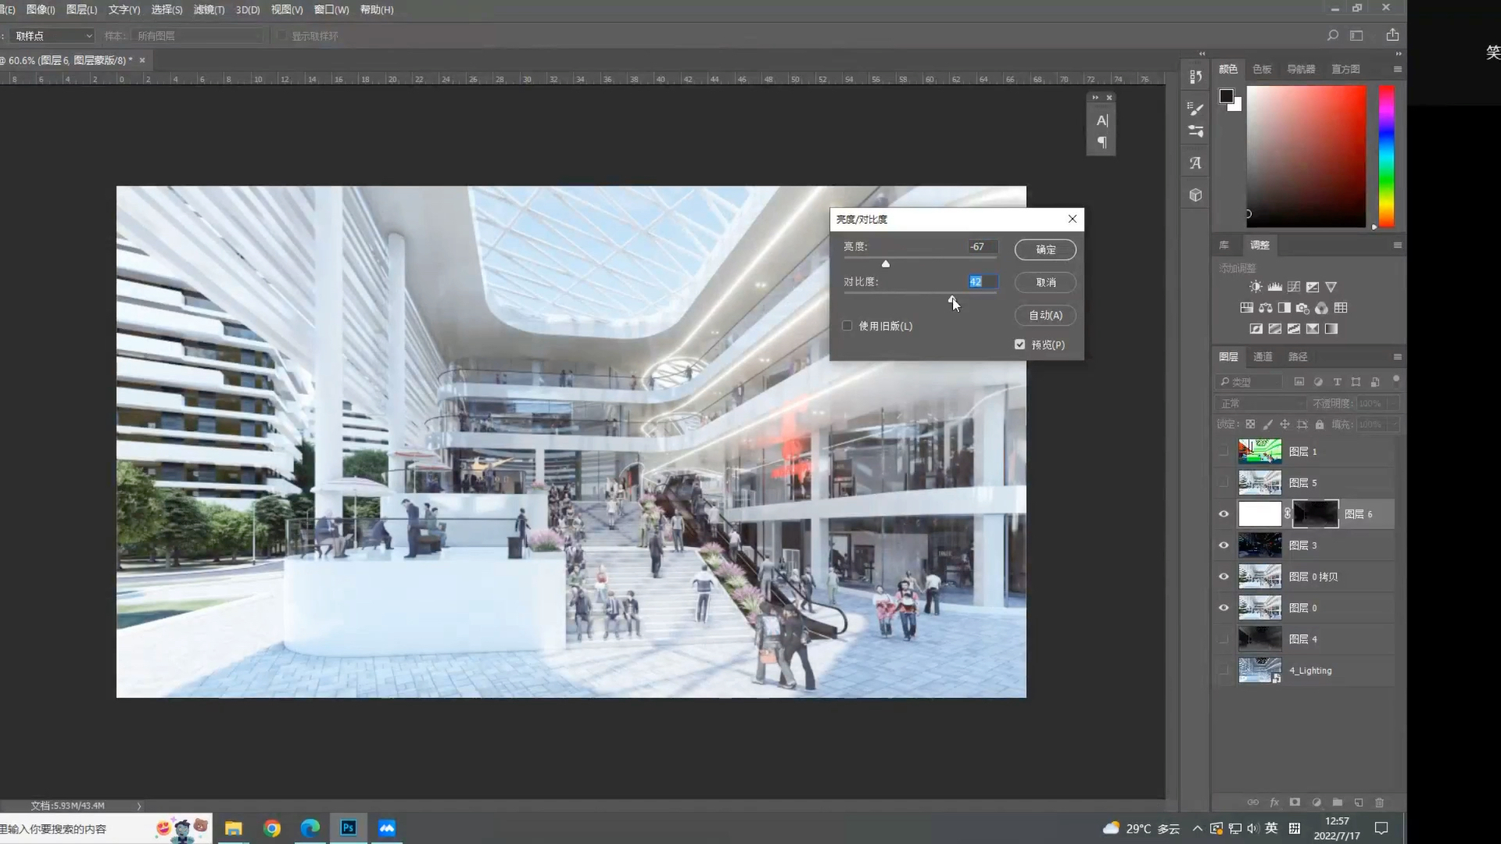1501x844 pixels.
Task: Add a Levels adjustment from histogram icon
Action: click(1274, 287)
